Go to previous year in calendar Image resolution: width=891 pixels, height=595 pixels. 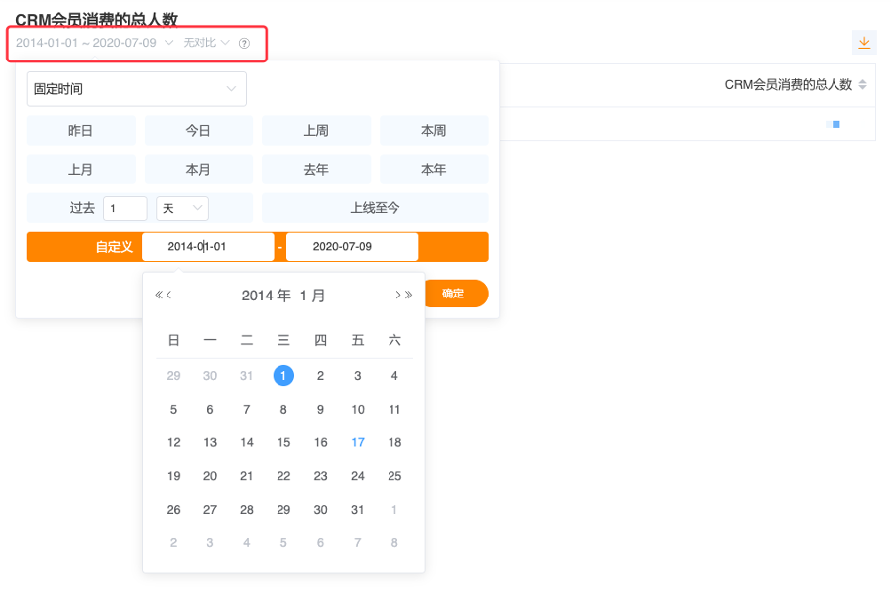pos(159,295)
